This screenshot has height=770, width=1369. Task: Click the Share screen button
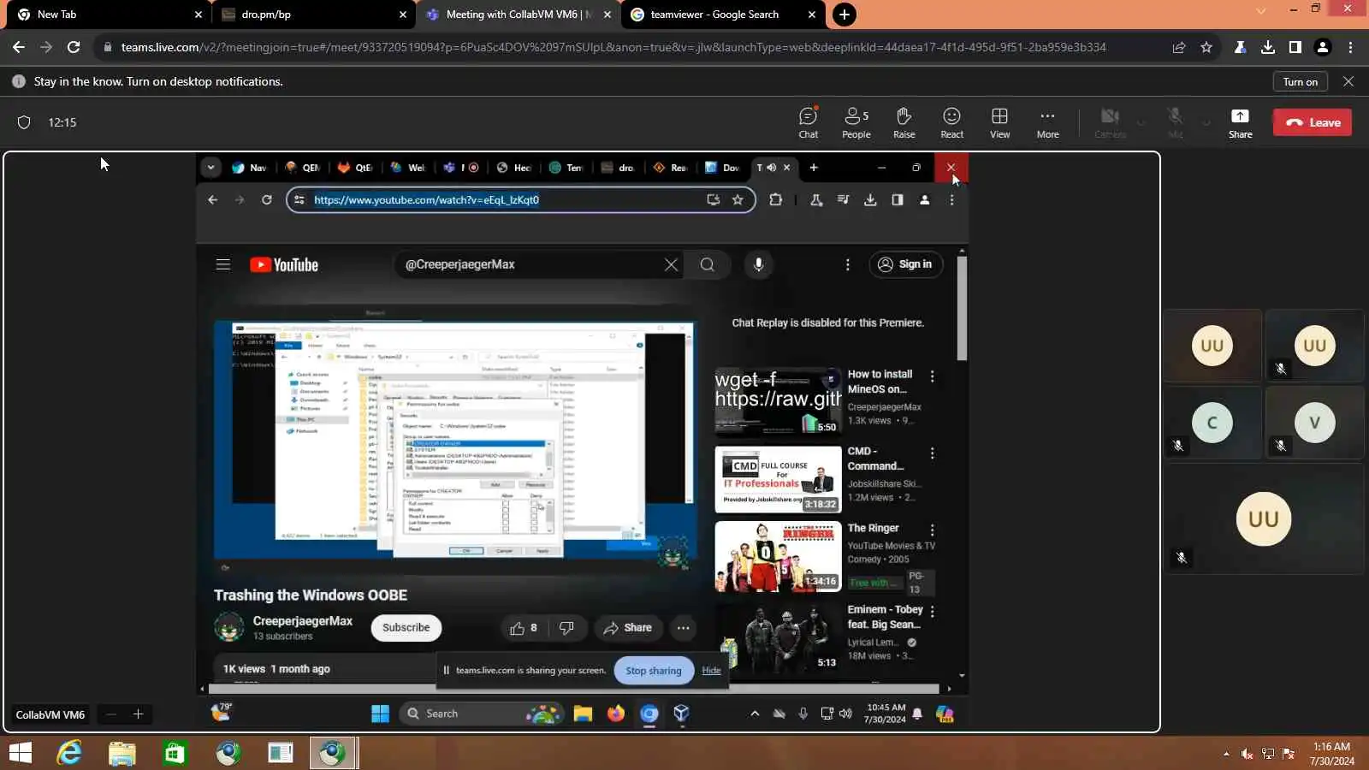coord(1240,122)
